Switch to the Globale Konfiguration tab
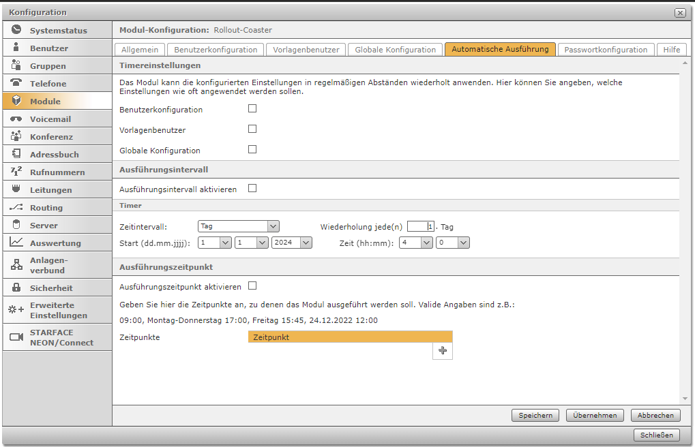Image resolution: width=695 pixels, height=447 pixels. [395, 50]
